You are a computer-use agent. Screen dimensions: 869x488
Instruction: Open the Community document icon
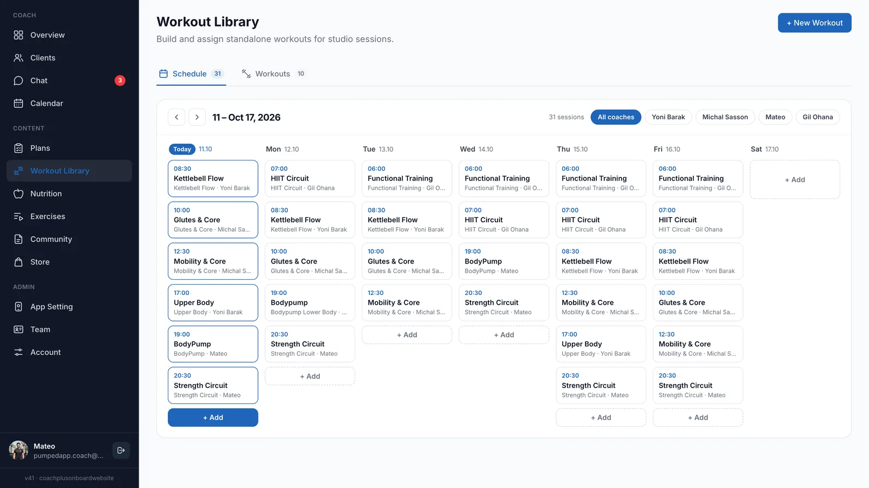point(18,239)
